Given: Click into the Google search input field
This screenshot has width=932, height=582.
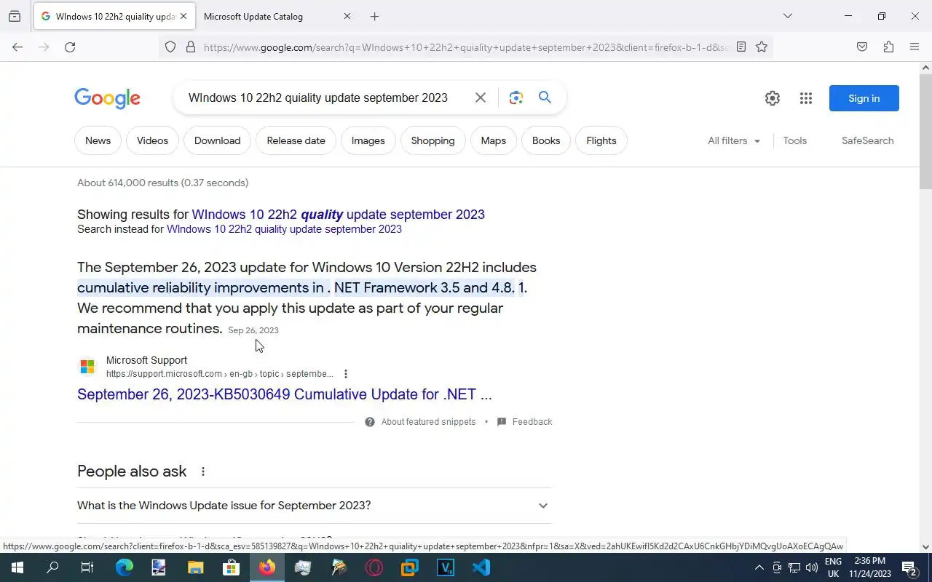Looking at the screenshot, I should tap(318, 97).
